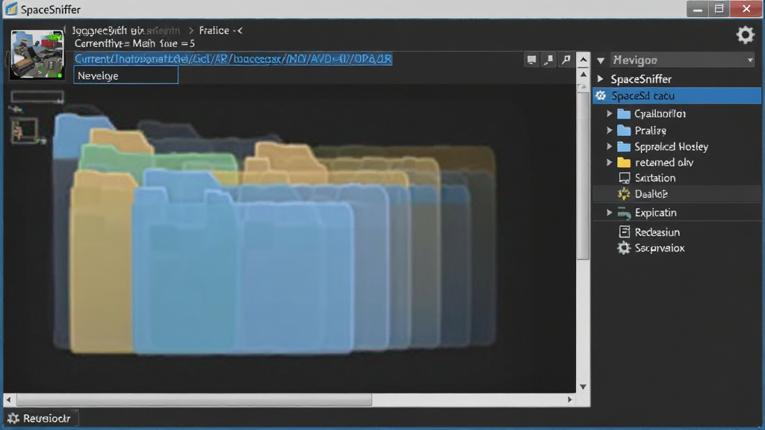This screenshot has width=765, height=430.
Task: Click the small square icon on the left sidebar
Action: [25, 130]
